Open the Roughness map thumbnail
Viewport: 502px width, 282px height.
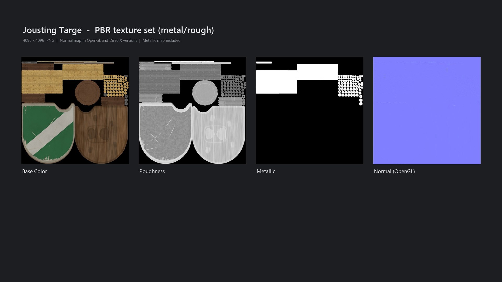coord(192,110)
